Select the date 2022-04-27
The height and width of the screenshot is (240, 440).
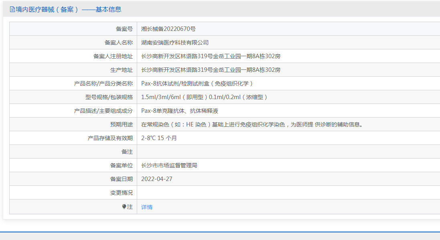(x=156, y=179)
